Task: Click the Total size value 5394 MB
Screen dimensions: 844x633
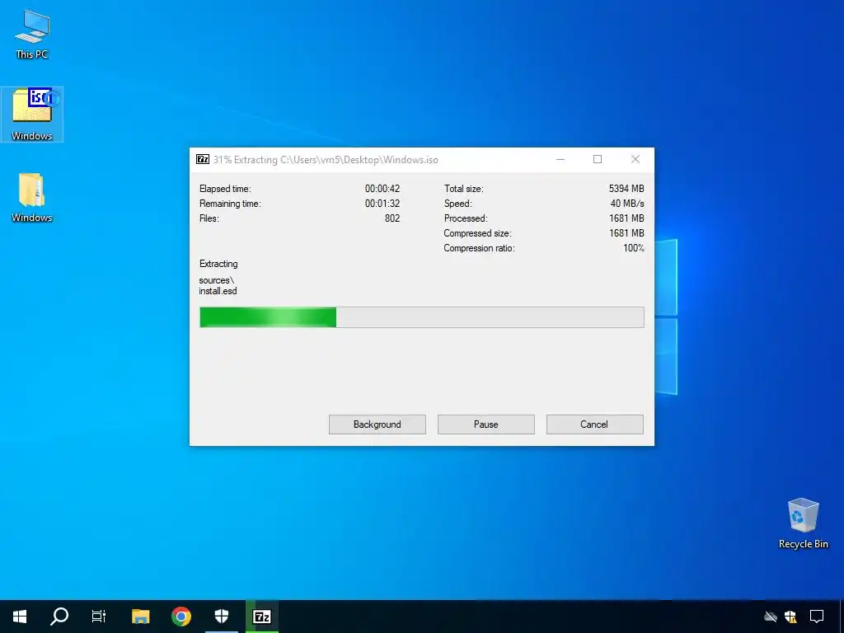Action: point(626,189)
